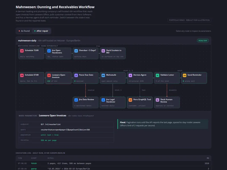The width and height of the screenshot is (227, 170).
Task: Click the HEALTHY status badge
Action: pos(203,41)
